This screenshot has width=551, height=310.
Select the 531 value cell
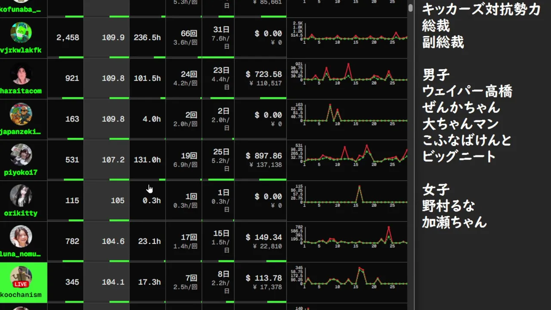(65, 160)
